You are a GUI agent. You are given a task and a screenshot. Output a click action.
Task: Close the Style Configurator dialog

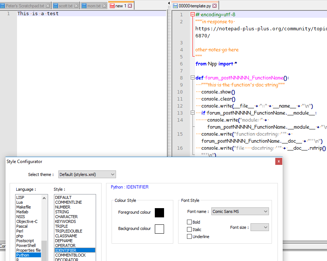pyautogui.click(x=278, y=161)
